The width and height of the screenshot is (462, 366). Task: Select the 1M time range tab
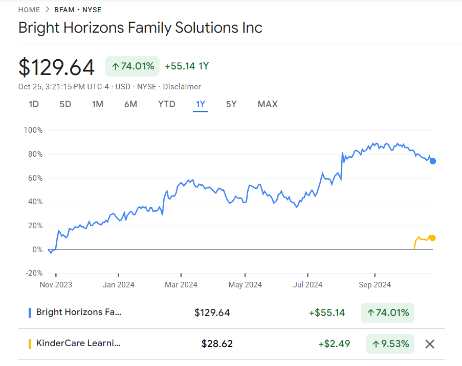[x=98, y=104]
